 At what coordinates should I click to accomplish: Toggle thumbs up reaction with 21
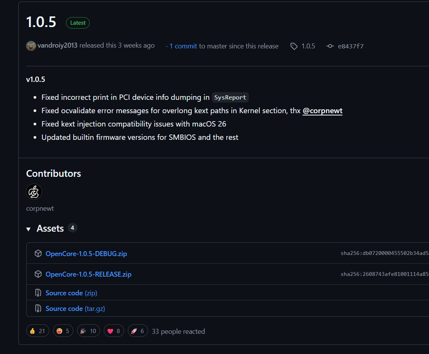(x=38, y=331)
